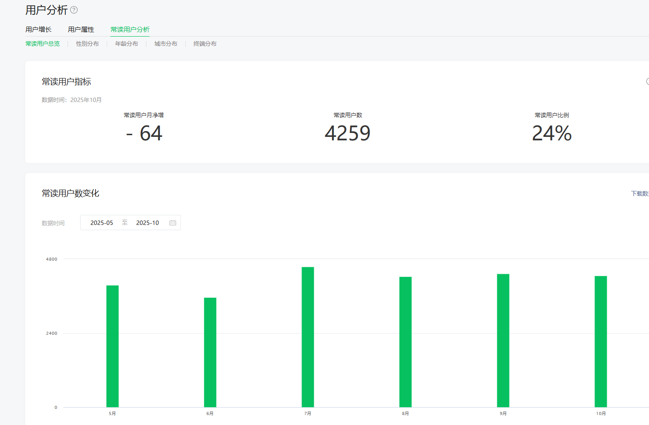The width and height of the screenshot is (649, 425).
Task: Select the 常读用户分析 tab
Action: 130,30
